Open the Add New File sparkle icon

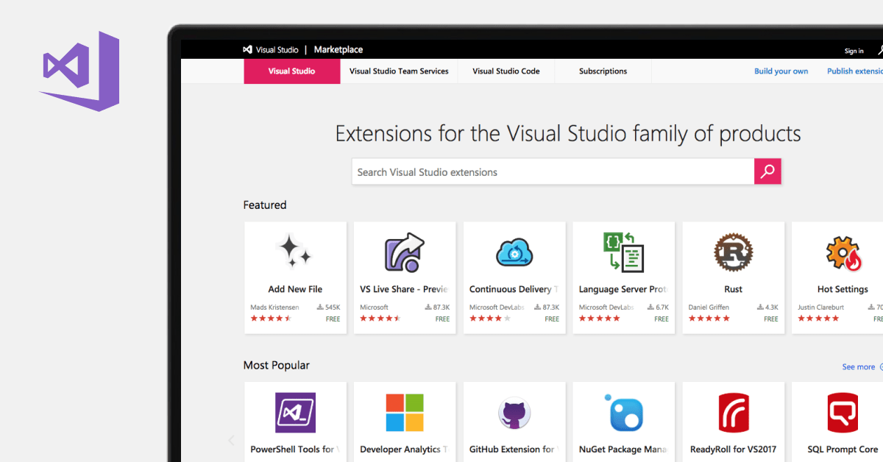[x=295, y=252]
